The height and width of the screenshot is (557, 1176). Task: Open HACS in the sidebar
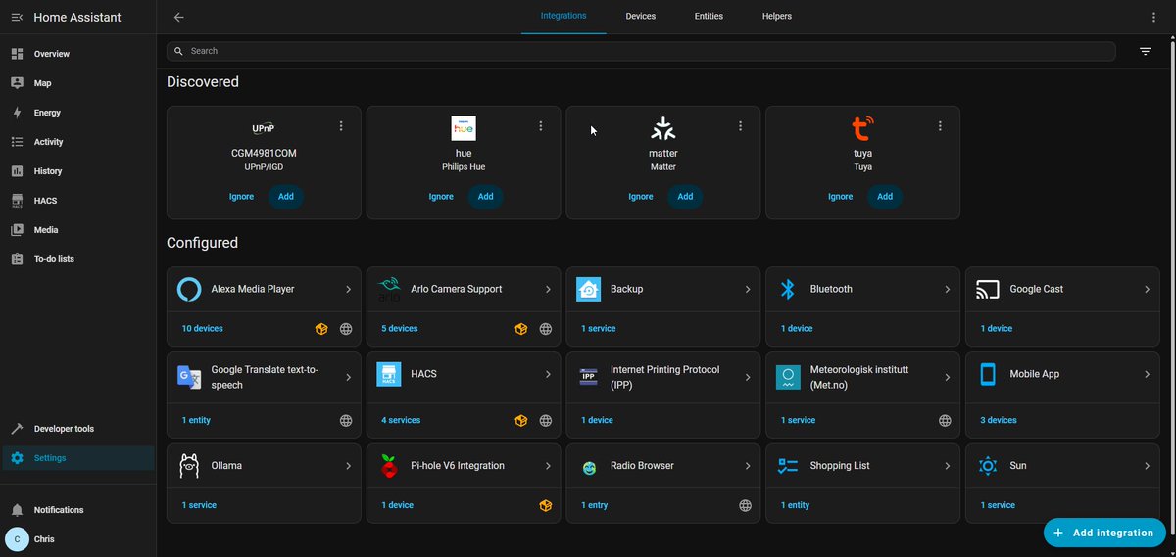tap(78, 201)
